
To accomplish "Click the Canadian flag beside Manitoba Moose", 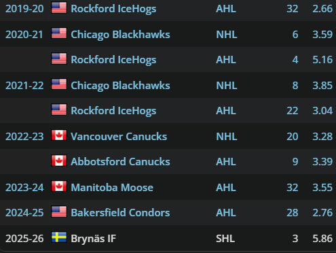I will [x=59, y=186].
